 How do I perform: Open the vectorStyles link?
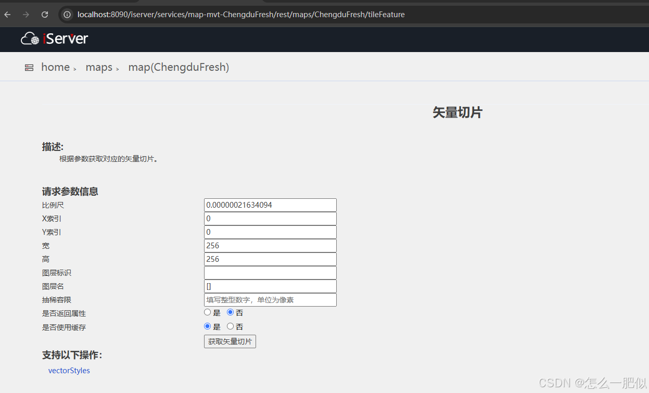[69, 370]
